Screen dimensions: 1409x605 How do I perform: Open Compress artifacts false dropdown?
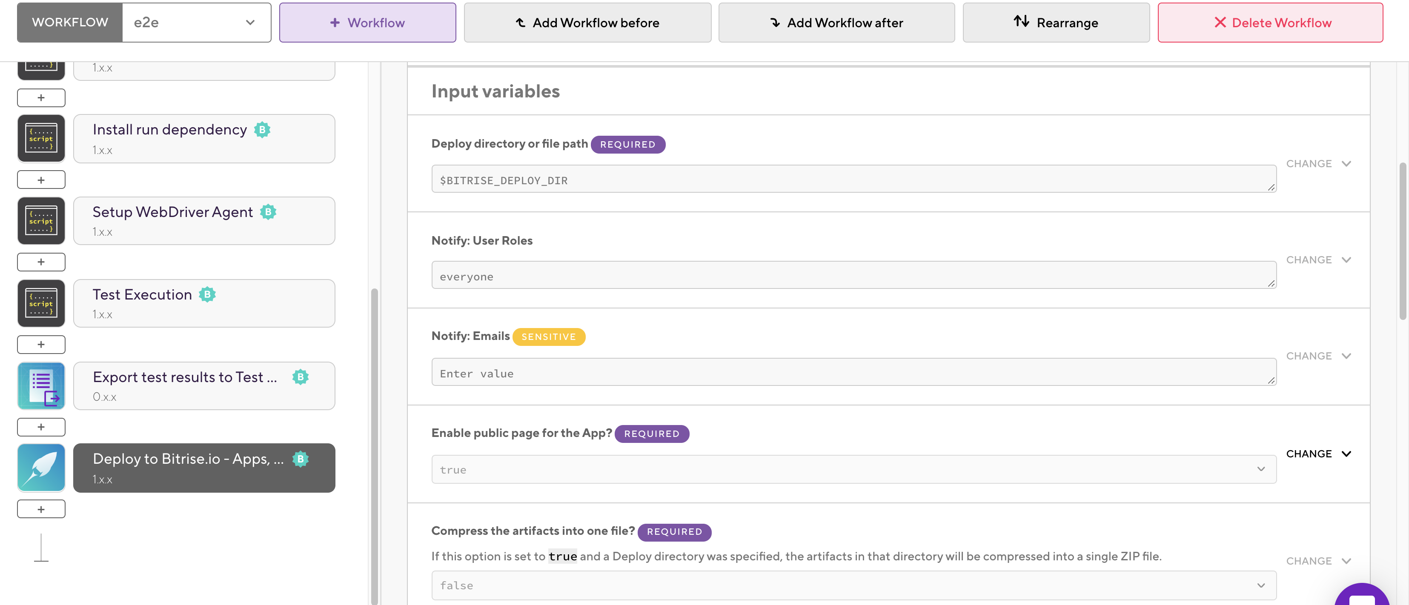[853, 585]
